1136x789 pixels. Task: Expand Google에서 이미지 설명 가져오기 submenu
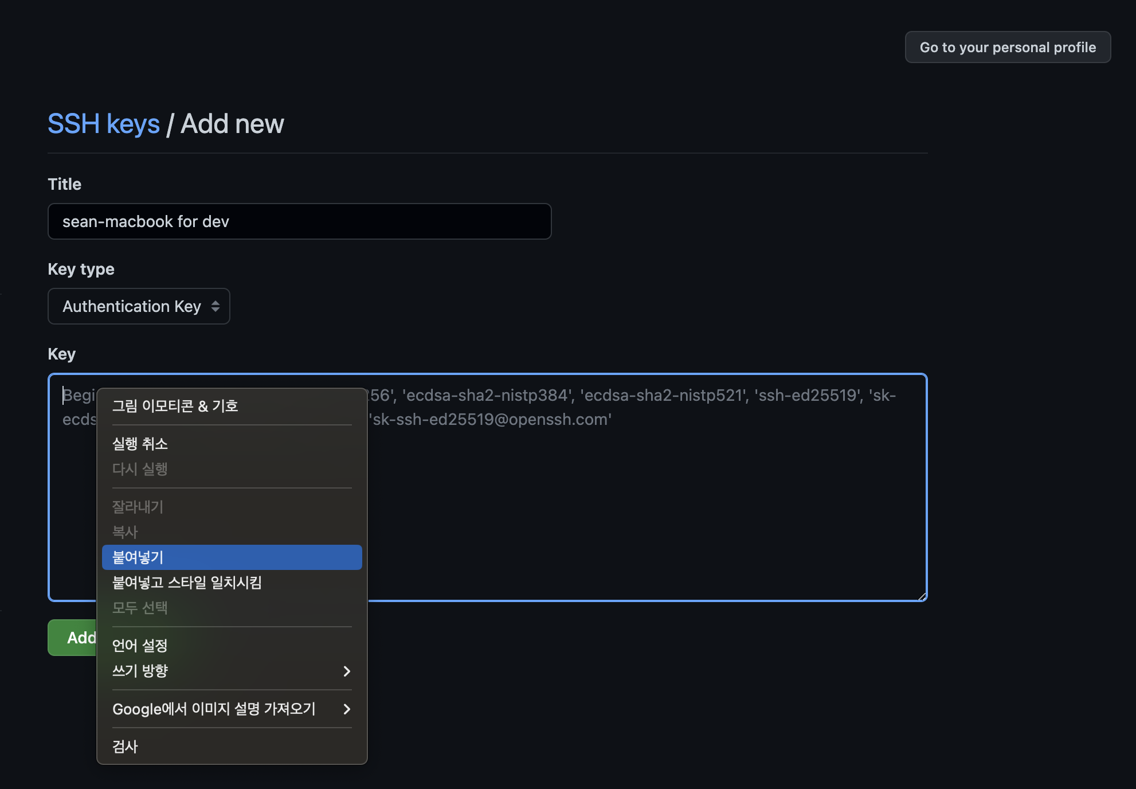pos(214,709)
